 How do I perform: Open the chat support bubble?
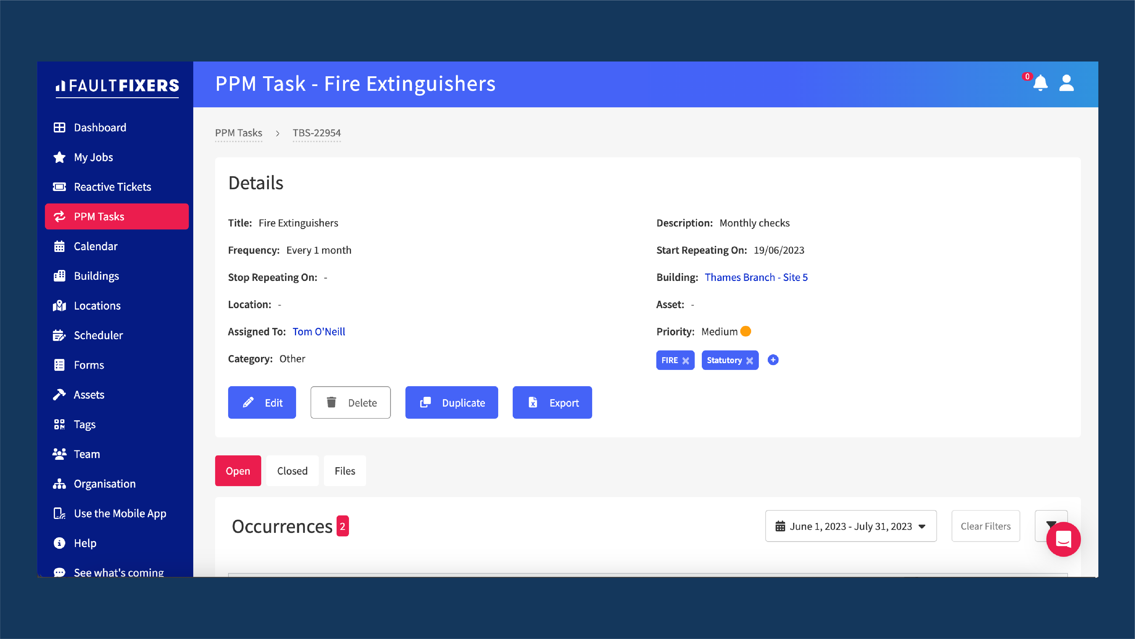click(1063, 539)
